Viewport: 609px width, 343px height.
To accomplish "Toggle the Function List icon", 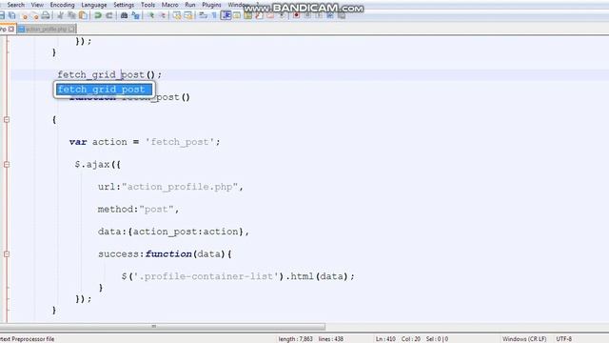I will pos(259,15).
